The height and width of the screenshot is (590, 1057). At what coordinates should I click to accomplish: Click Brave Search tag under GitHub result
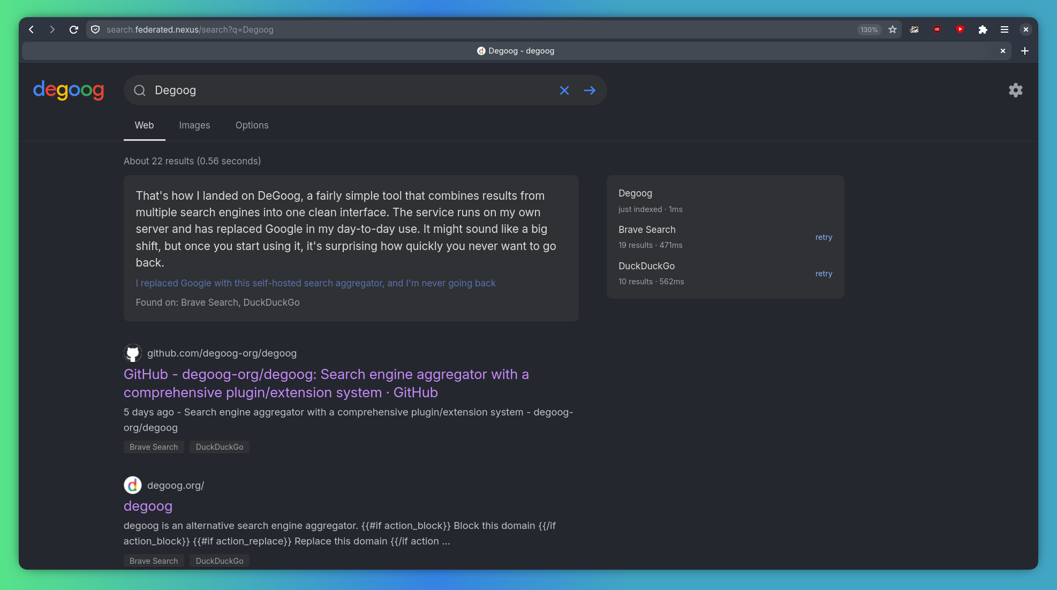pyautogui.click(x=154, y=447)
